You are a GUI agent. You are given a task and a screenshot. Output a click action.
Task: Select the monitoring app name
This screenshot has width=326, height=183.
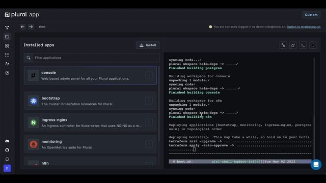pyautogui.click(x=51, y=141)
